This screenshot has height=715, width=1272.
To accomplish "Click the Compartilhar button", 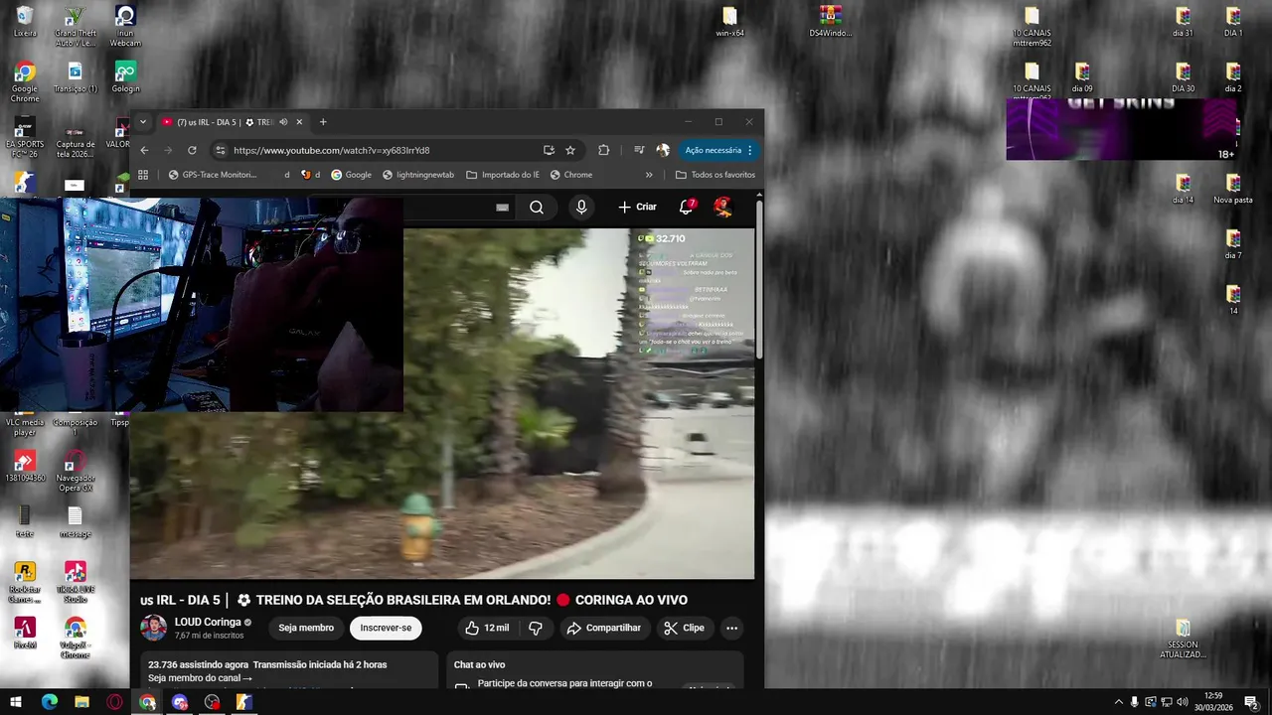I will [603, 628].
